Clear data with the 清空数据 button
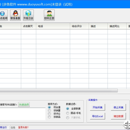The height and width of the screenshot is (130, 130). [x=118, y=116]
